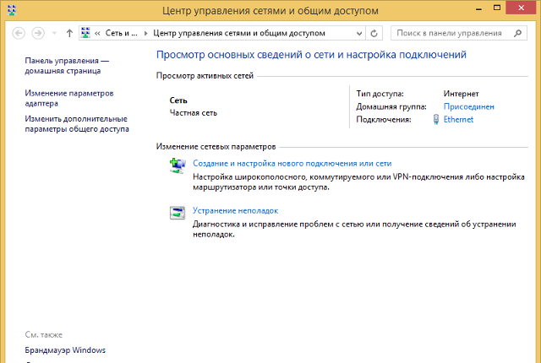541x363 pixels.
Task: Click the 'Частная сеть' network type text
Action: point(194,113)
